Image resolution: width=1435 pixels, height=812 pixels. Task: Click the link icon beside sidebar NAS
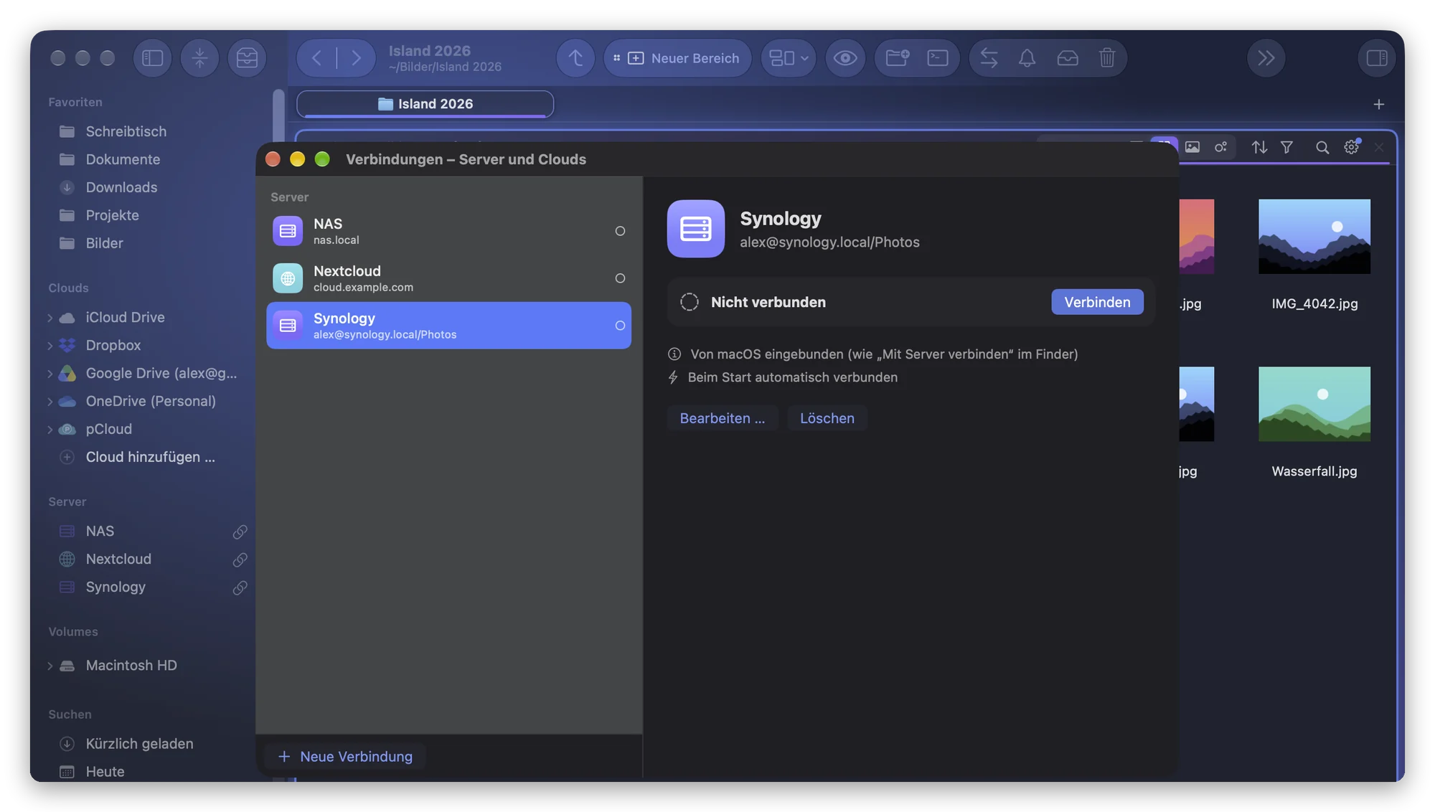240,532
